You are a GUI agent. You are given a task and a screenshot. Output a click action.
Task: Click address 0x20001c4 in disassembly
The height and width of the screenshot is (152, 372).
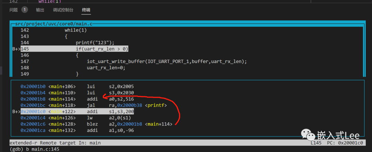pyautogui.click(x=34, y=118)
